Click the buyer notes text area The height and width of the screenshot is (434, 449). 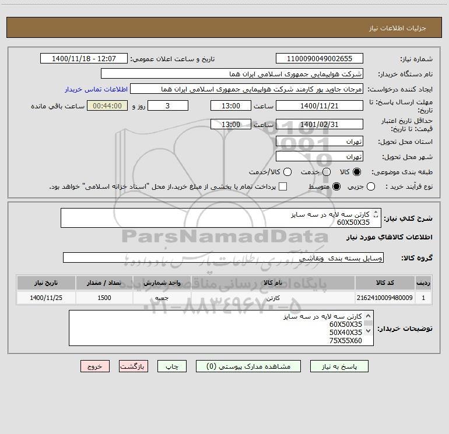click(221, 328)
